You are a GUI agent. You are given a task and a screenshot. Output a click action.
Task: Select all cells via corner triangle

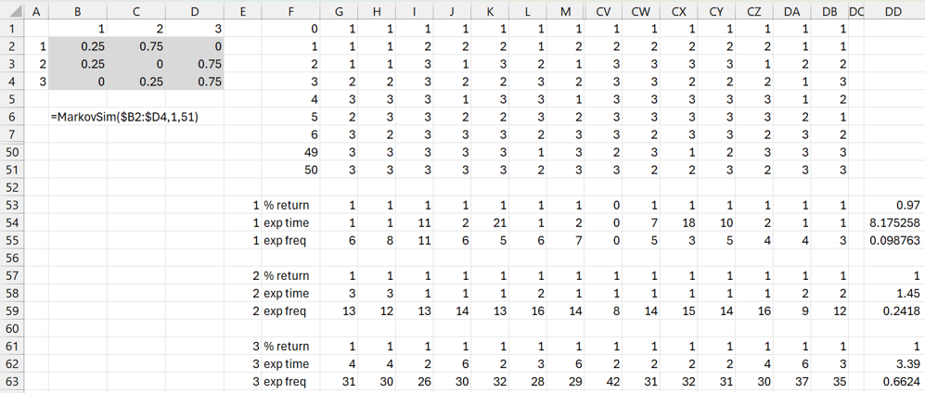13,12
